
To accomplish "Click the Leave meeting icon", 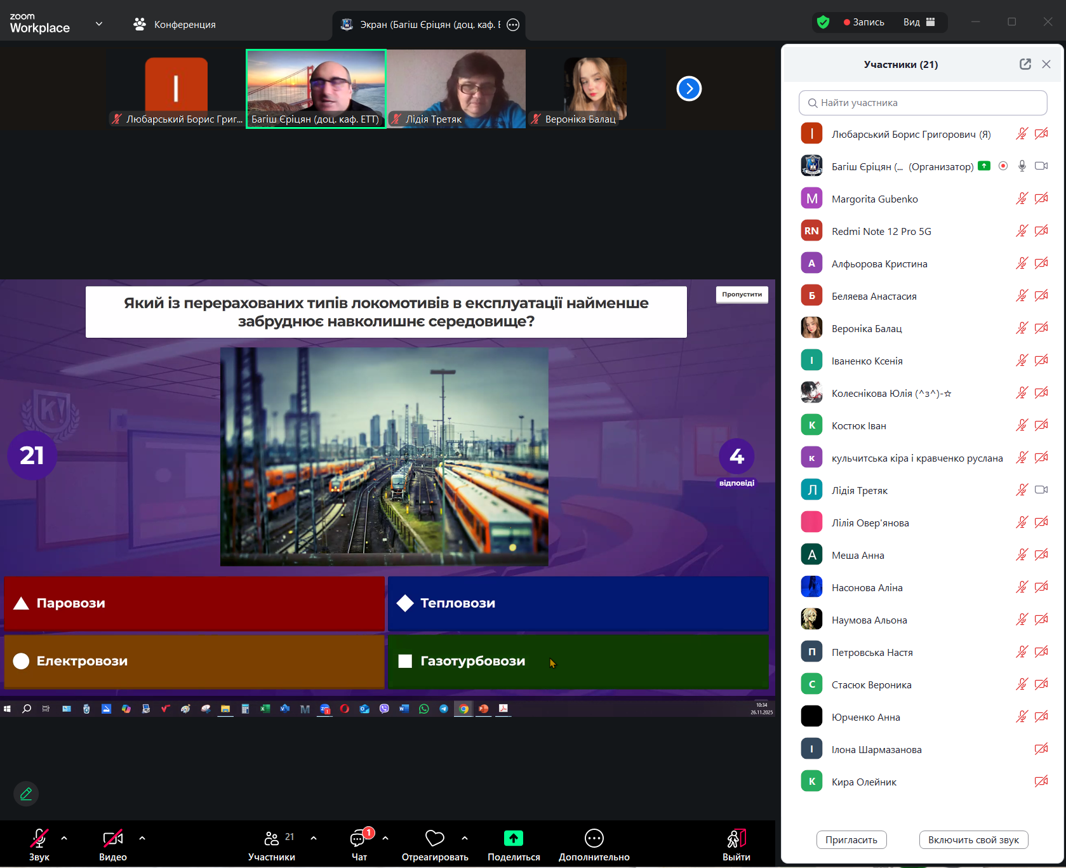I will [736, 839].
